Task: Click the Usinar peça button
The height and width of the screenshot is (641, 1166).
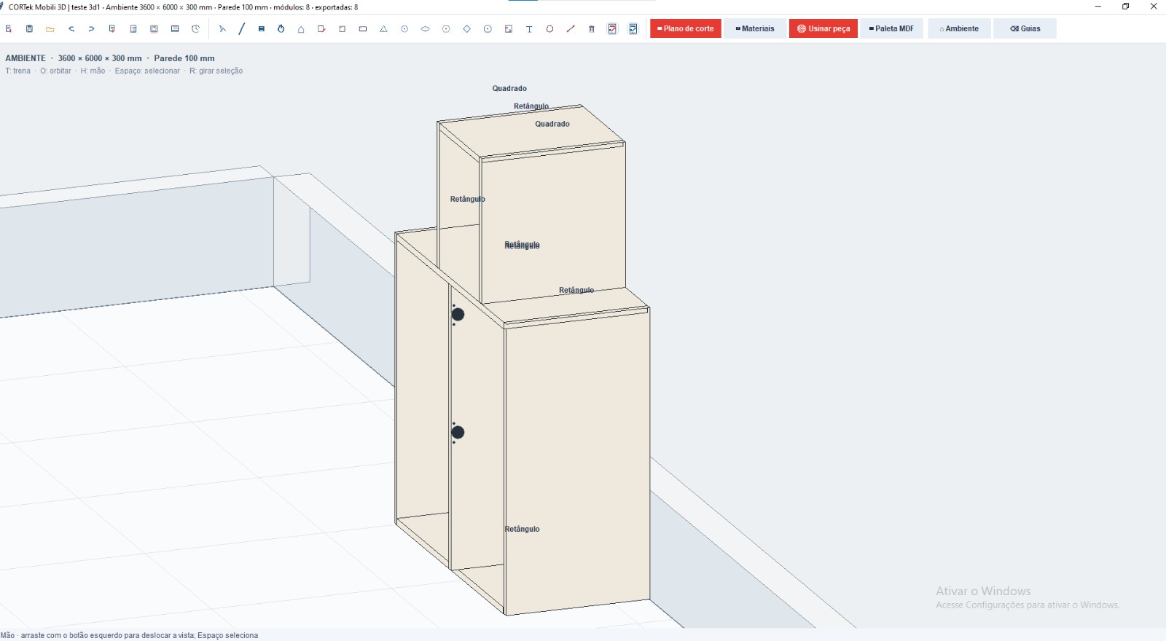Action: click(823, 28)
